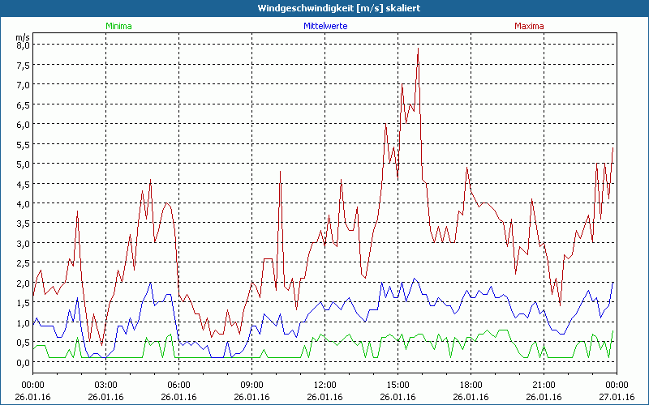The width and height of the screenshot is (649, 405).
Task: Select the 12:00 time axis label
Action: pyautogui.click(x=324, y=385)
